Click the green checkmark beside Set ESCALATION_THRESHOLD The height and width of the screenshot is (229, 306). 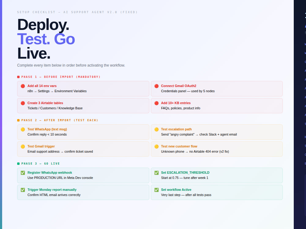coord(156,173)
